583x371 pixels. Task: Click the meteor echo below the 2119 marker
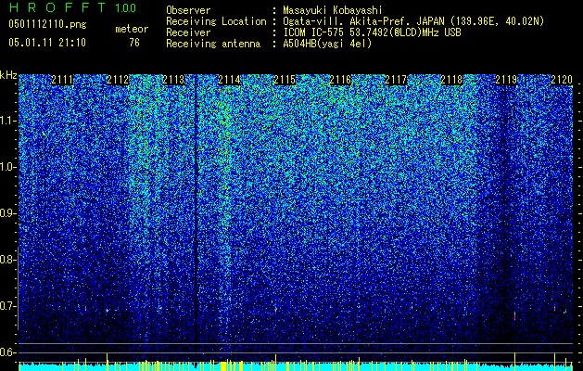515,315
